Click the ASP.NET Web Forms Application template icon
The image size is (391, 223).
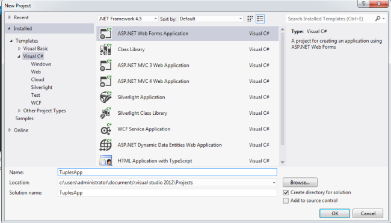click(x=106, y=34)
